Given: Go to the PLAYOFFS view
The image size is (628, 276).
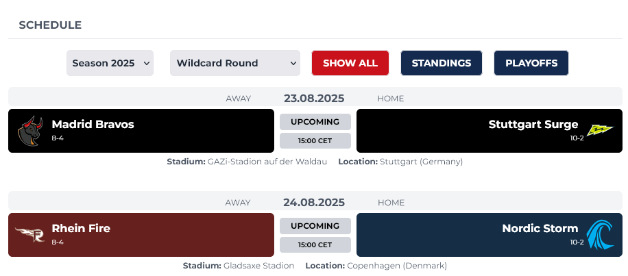Looking at the screenshot, I should [x=531, y=63].
